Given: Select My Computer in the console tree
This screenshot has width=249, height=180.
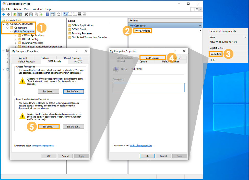Looking at the screenshot, I should [x=26, y=32].
